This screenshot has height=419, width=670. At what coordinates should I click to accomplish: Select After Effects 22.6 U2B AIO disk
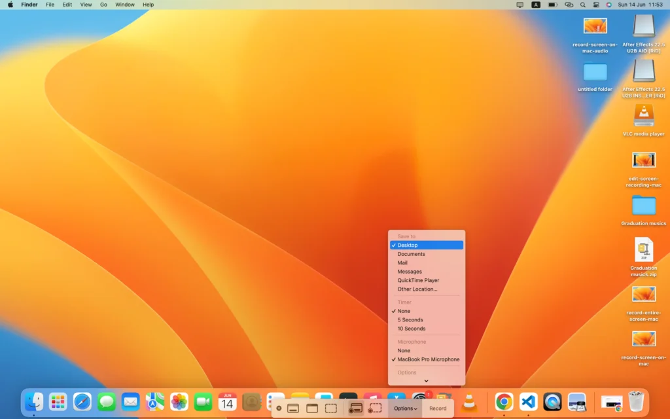pos(644,33)
